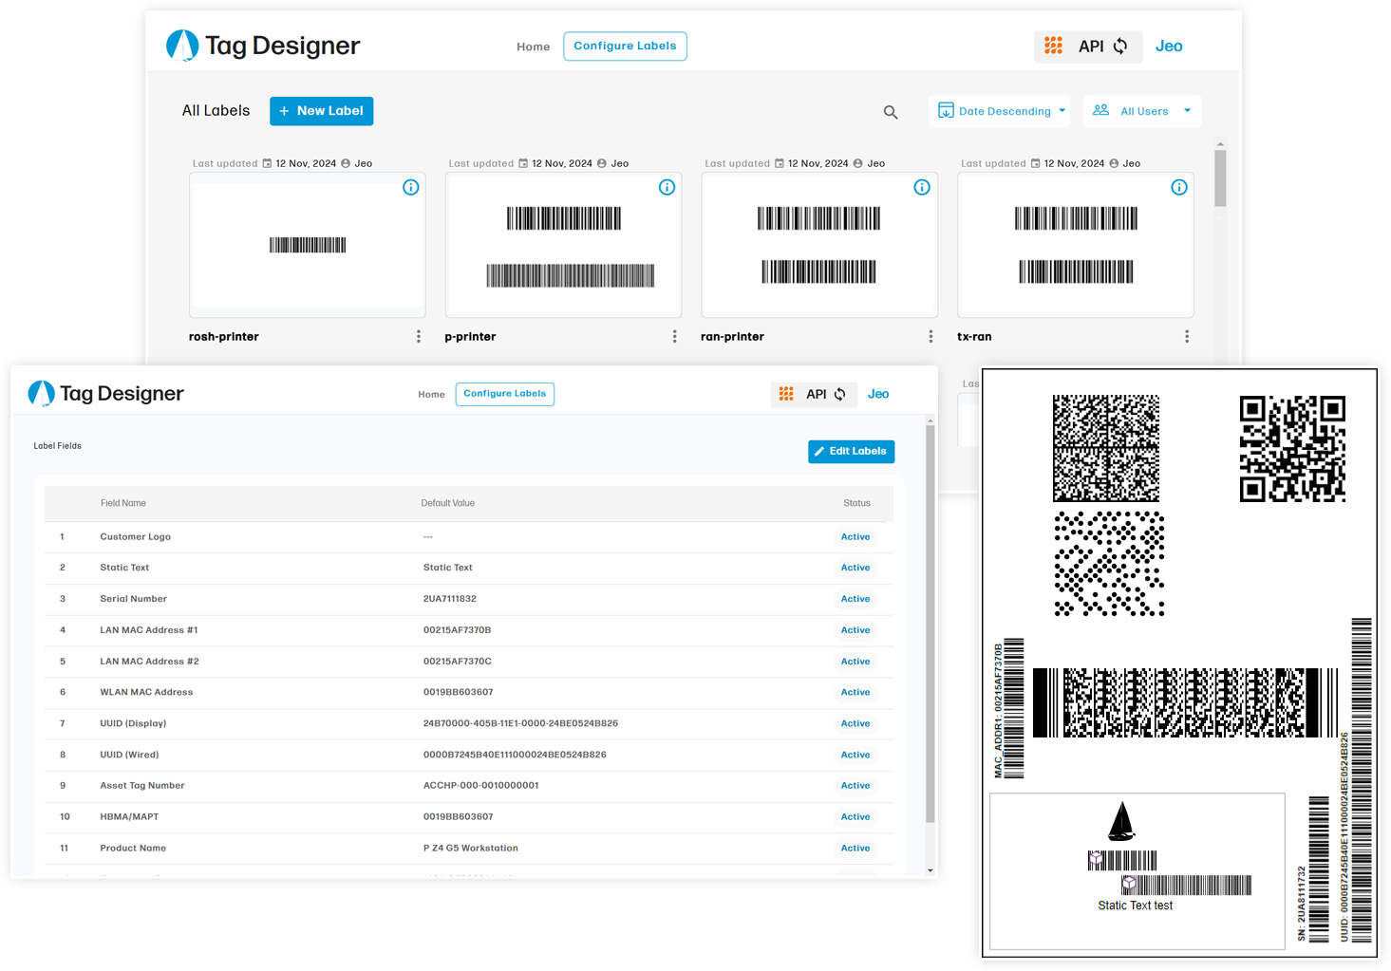Go to Home in All Labels window

[534, 47]
